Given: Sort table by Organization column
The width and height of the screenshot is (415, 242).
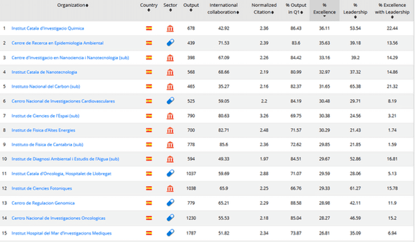Looking at the screenshot, I should 73,5.
